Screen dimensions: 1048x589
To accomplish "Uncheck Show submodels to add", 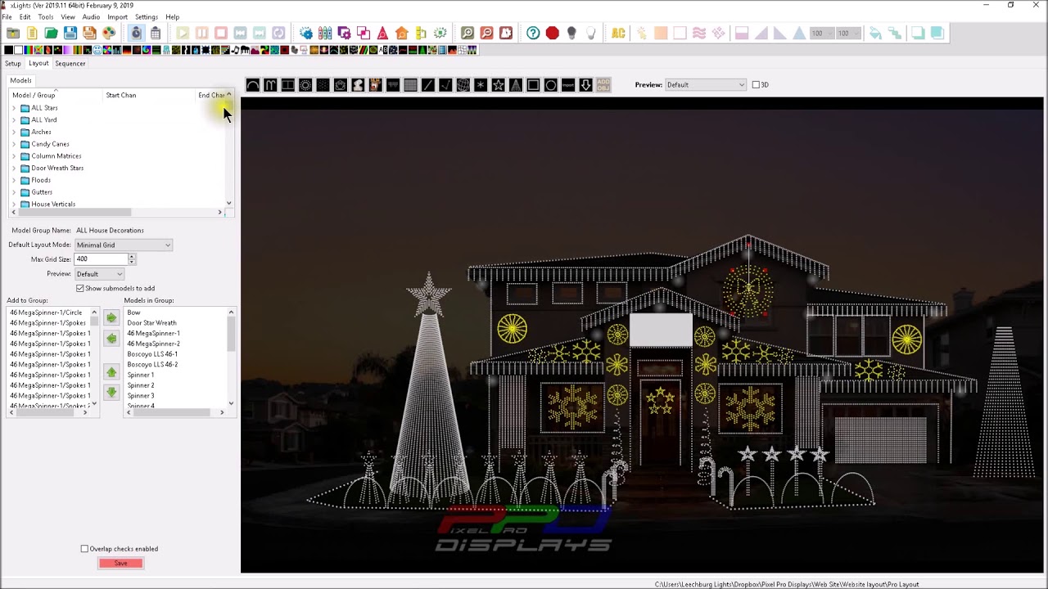I will [80, 288].
